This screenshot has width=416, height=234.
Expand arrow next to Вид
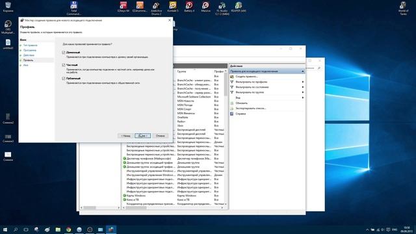[x=303, y=97]
